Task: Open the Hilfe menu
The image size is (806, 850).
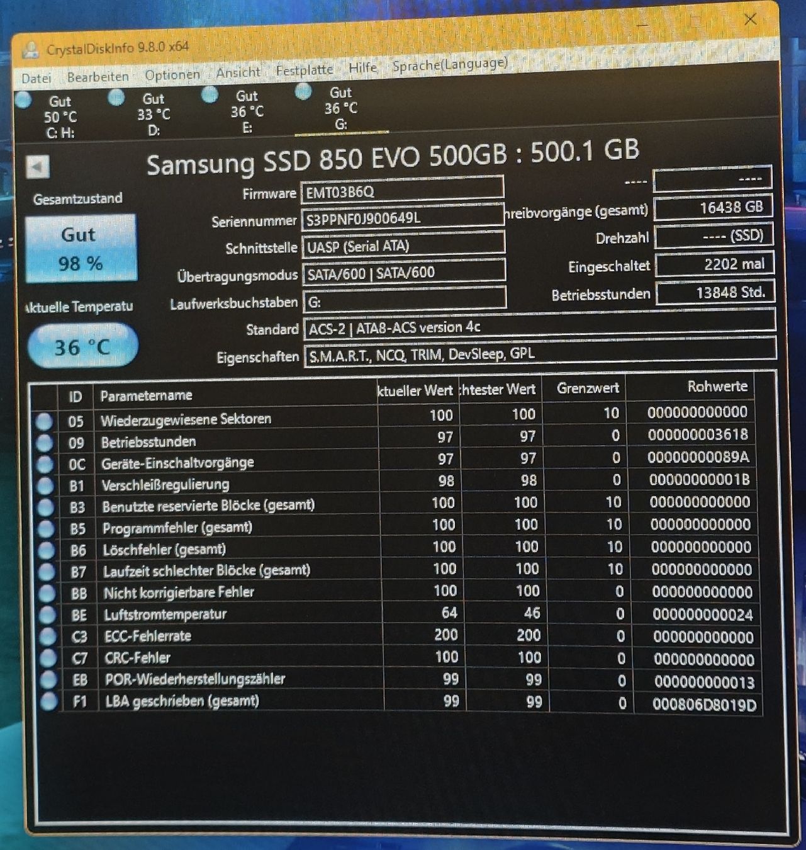Action: tap(362, 67)
